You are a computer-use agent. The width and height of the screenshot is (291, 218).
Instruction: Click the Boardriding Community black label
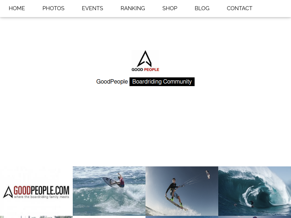(162, 82)
